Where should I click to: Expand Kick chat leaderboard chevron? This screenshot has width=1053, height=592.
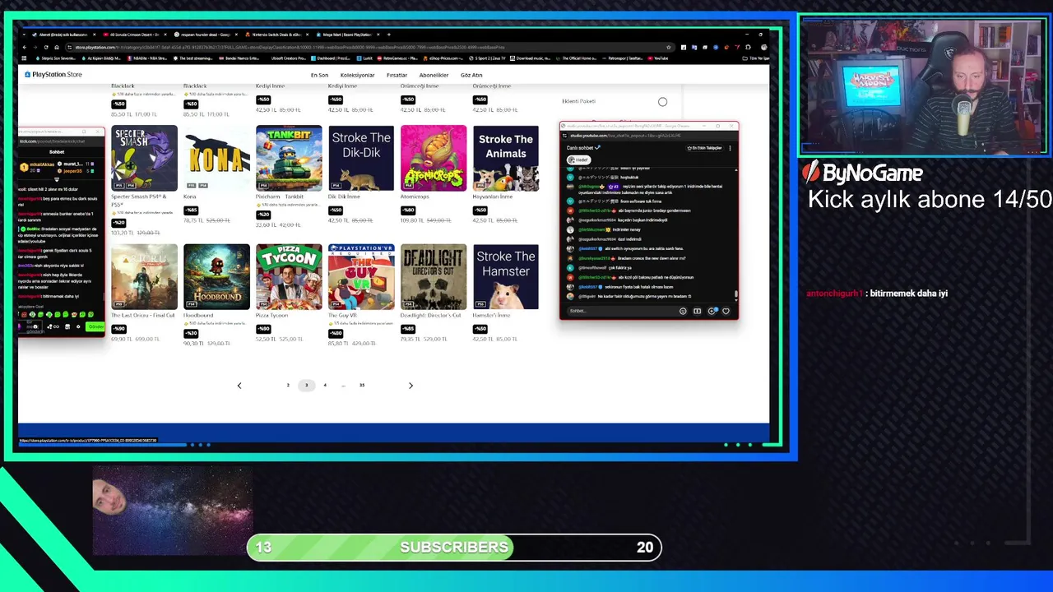(x=57, y=178)
